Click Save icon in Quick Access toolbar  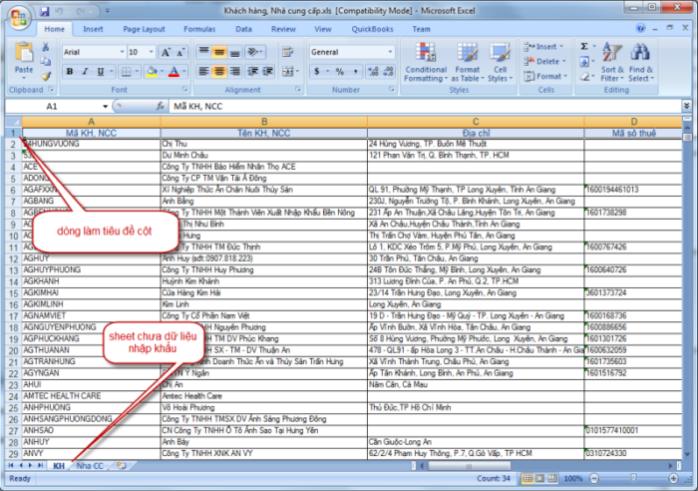click(45, 11)
